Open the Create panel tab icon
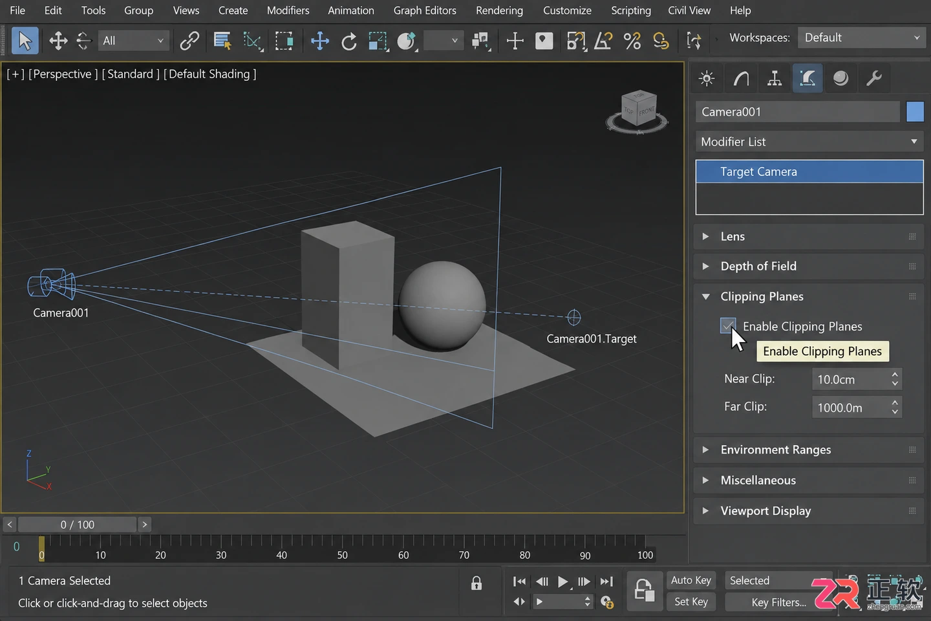This screenshot has width=931, height=621. click(x=707, y=78)
